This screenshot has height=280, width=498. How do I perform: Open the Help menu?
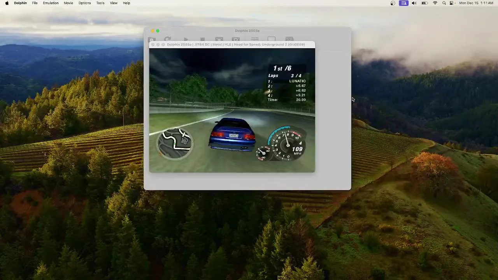[126, 3]
